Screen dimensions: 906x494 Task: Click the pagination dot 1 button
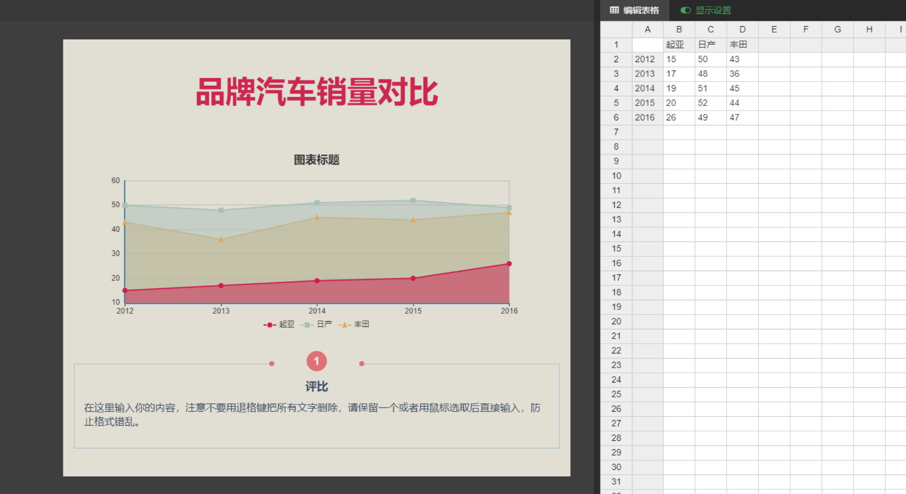(316, 361)
